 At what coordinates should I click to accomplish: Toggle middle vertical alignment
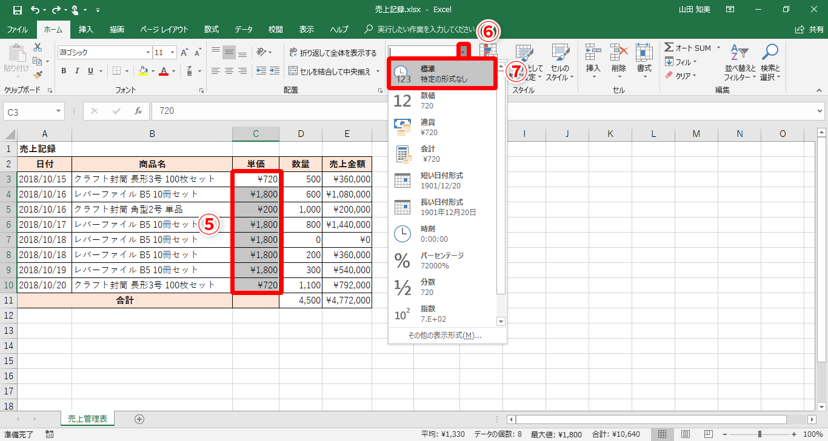pos(229,53)
